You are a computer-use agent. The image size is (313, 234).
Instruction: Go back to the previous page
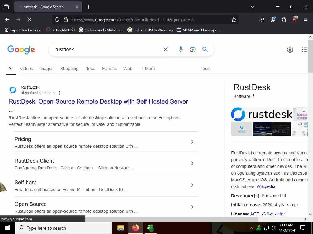coord(7,19)
